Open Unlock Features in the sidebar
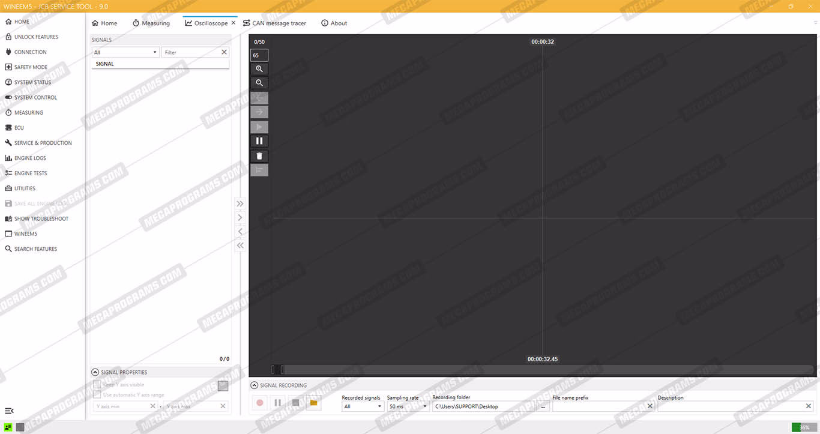The width and height of the screenshot is (820, 434). (36, 37)
